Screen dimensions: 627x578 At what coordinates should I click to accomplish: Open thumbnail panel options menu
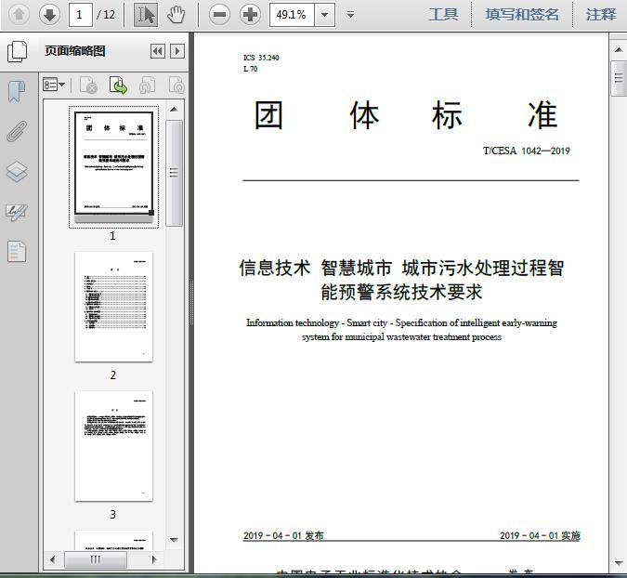(x=55, y=85)
